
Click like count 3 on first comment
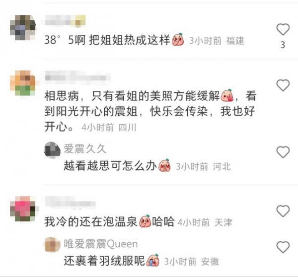tap(283, 45)
